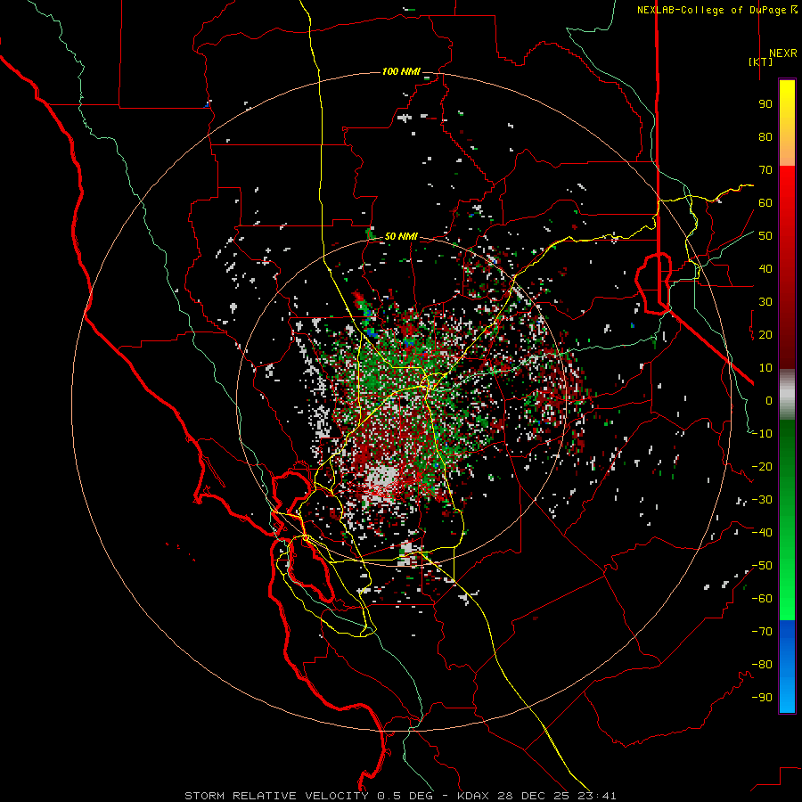Viewport: 802px width, 802px height.
Task: Click the -70 value on the velocity scale
Action: pyautogui.click(x=762, y=632)
